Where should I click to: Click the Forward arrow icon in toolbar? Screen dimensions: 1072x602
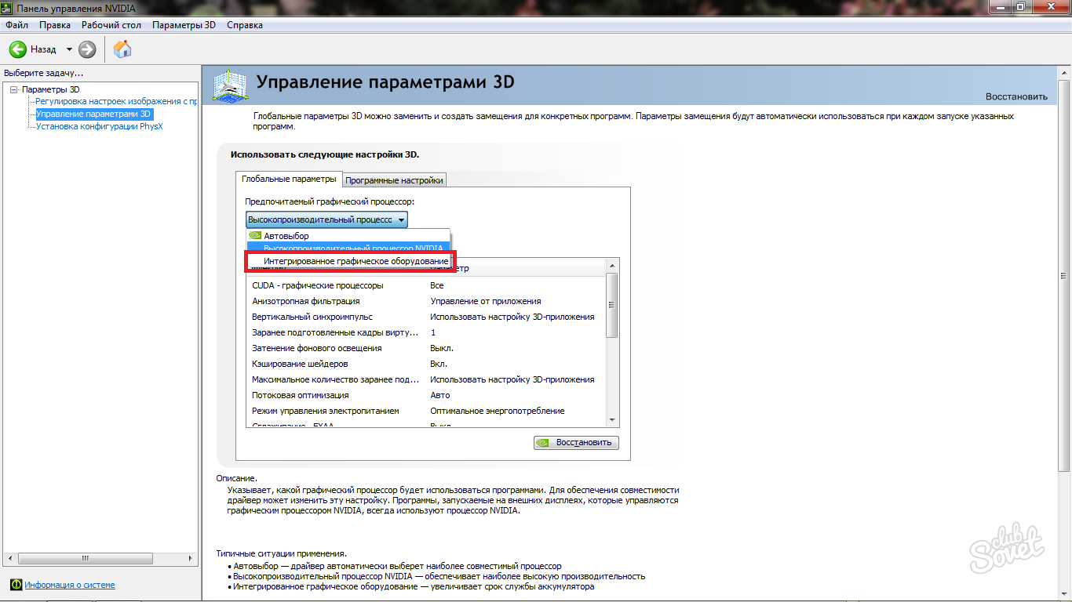pyautogui.click(x=87, y=49)
